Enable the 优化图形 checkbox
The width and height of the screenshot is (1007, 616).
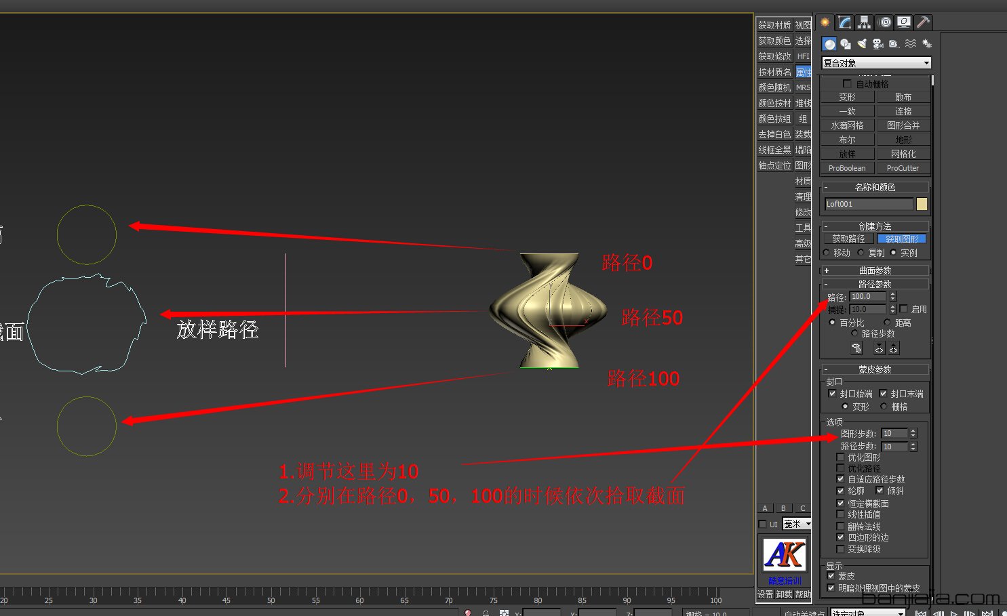(x=841, y=457)
